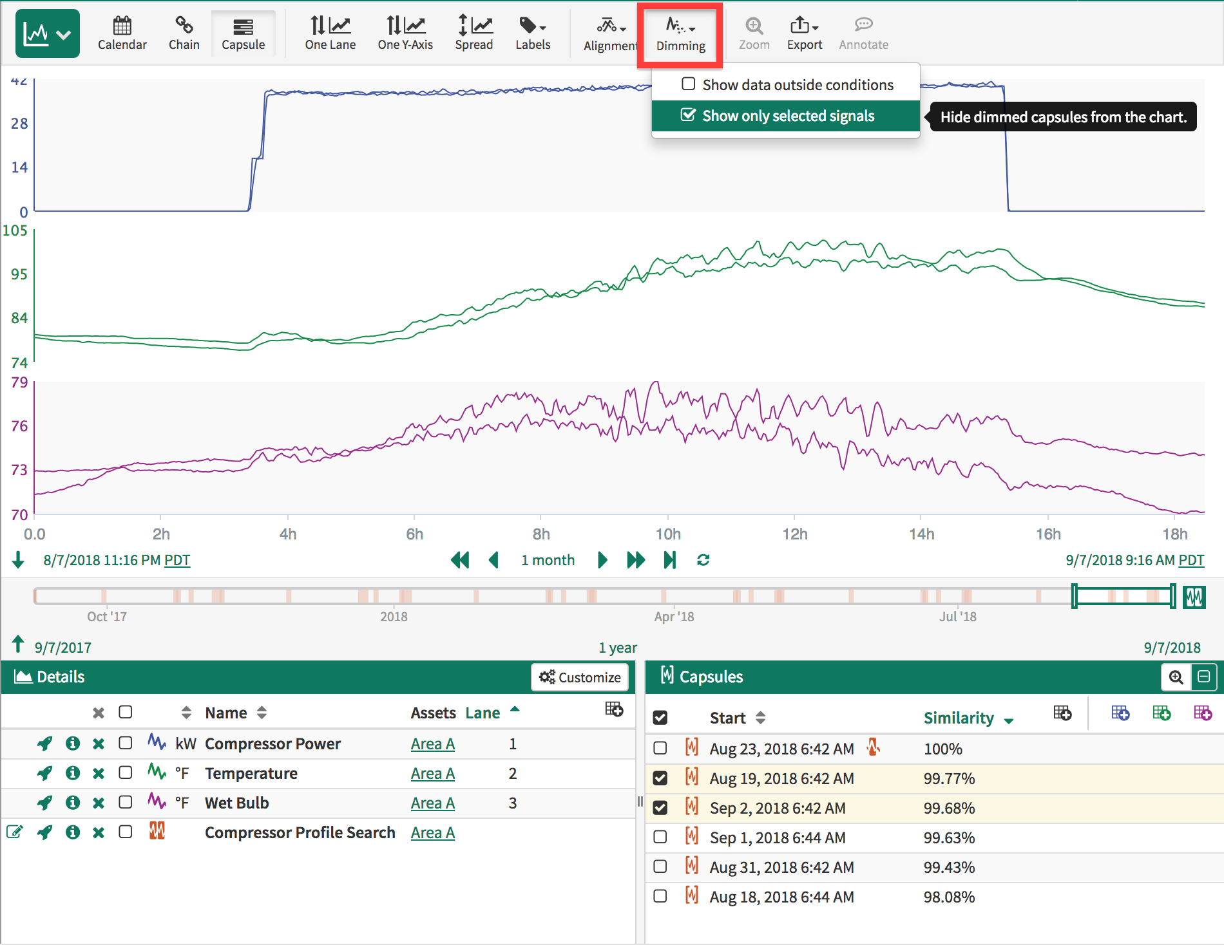Click the refresh icon beside 1 month
Image resolution: width=1224 pixels, height=945 pixels.
[703, 560]
